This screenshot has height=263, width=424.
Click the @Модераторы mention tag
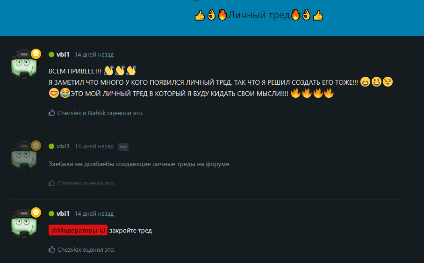[78, 230]
